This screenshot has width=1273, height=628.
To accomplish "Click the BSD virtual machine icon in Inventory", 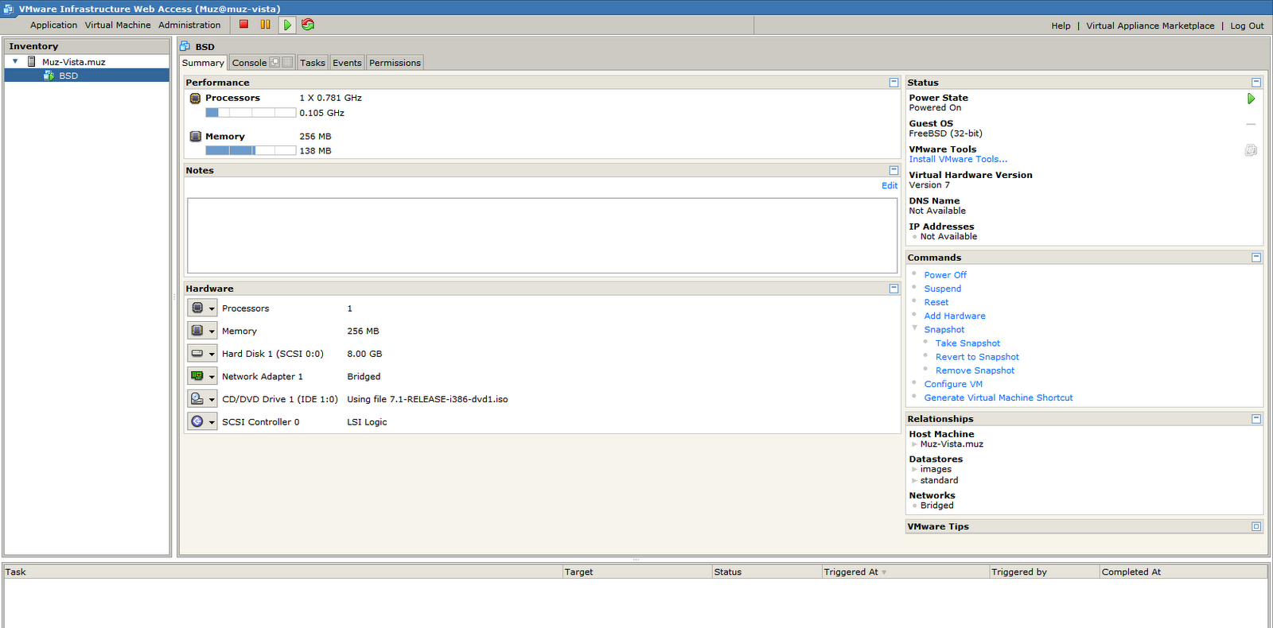I will (x=49, y=76).
